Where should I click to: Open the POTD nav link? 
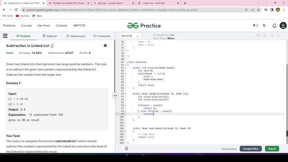[79, 26]
